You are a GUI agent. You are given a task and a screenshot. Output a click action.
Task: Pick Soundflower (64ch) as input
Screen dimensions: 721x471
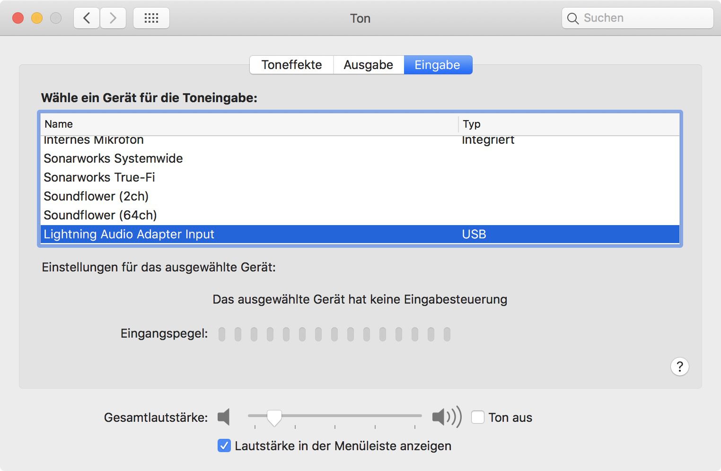(100, 215)
